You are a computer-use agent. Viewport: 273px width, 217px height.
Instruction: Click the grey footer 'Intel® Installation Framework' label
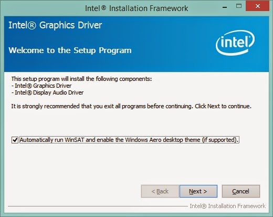point(228,206)
